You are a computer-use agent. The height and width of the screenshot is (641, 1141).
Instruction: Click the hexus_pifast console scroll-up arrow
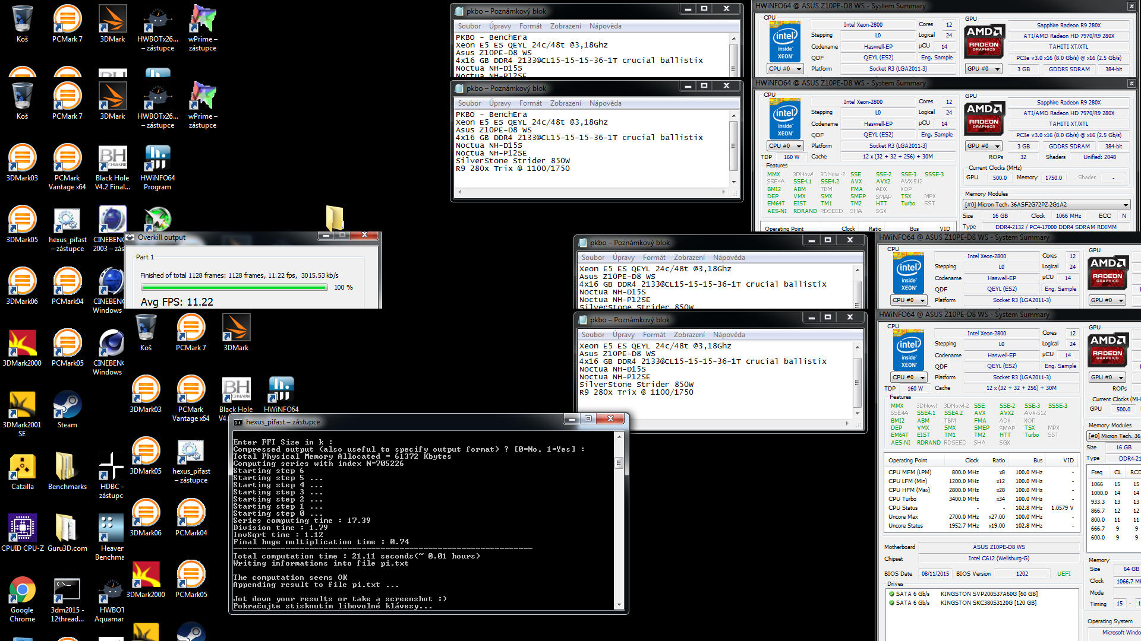tap(619, 437)
